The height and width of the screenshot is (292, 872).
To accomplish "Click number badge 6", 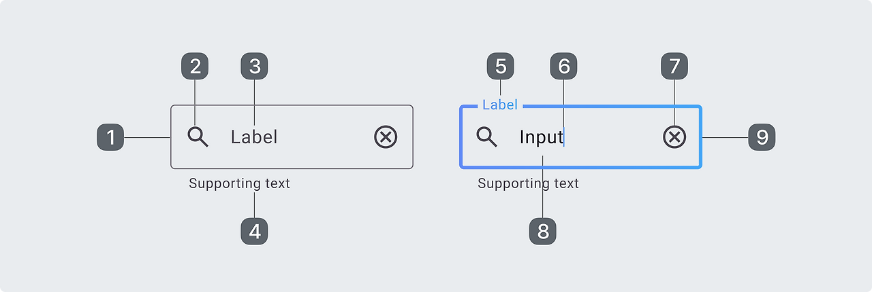I will (x=564, y=67).
